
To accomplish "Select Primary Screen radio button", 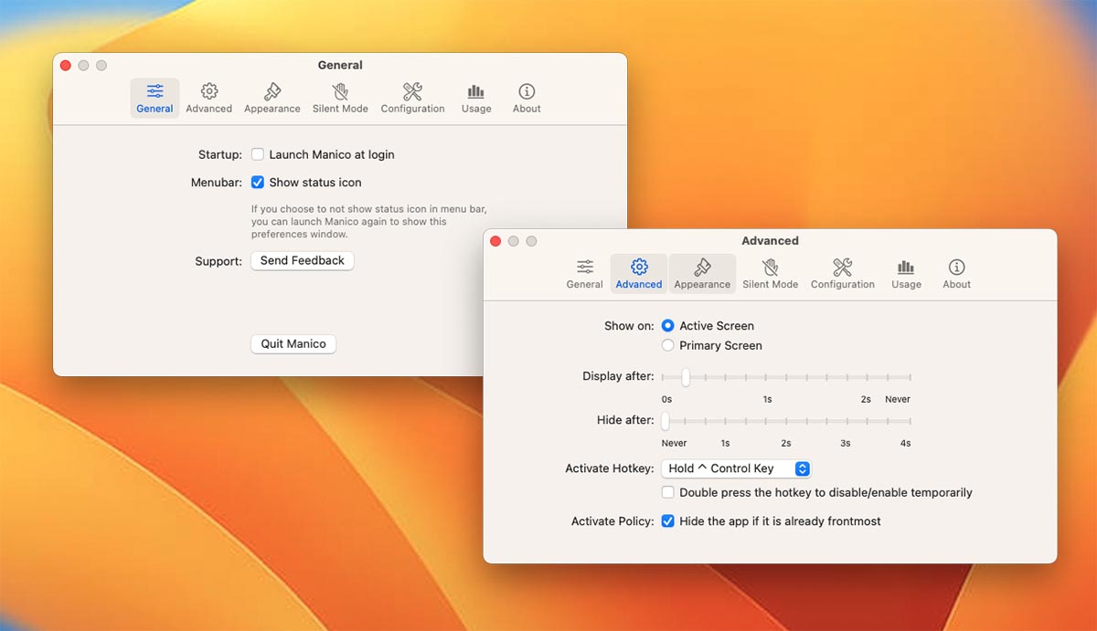I will [x=668, y=345].
